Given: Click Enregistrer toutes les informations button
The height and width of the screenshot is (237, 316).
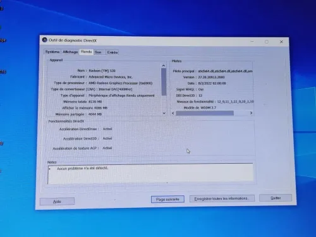Looking at the screenshot, I should tap(222, 198).
